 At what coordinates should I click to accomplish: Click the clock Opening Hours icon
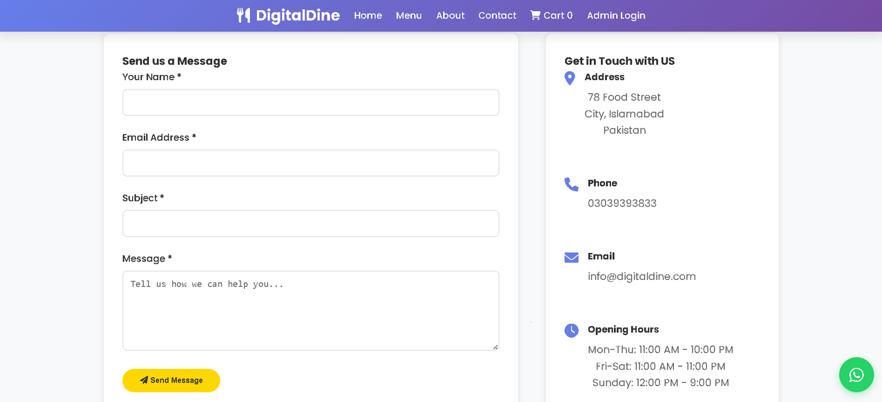pyautogui.click(x=571, y=330)
